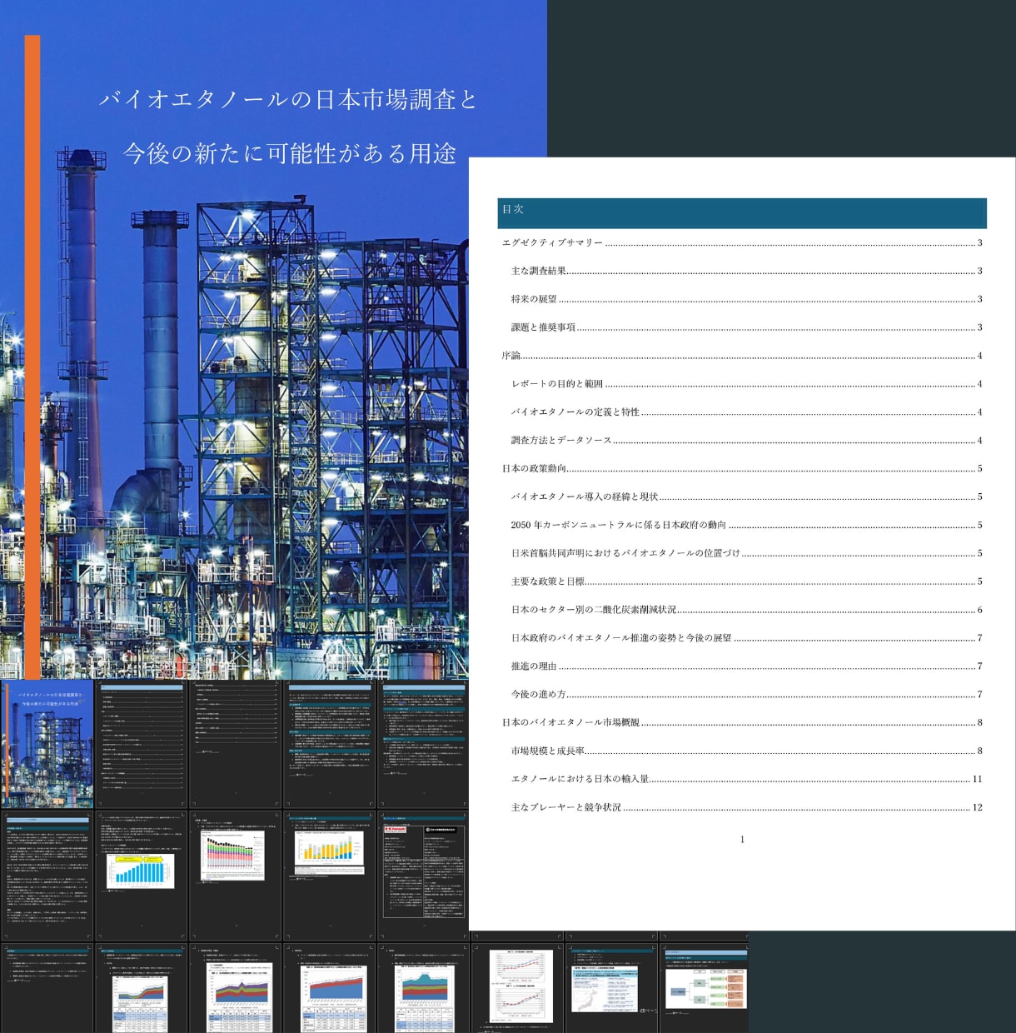
Task: Select the 今後の進め方 entry
Action: click(x=746, y=696)
